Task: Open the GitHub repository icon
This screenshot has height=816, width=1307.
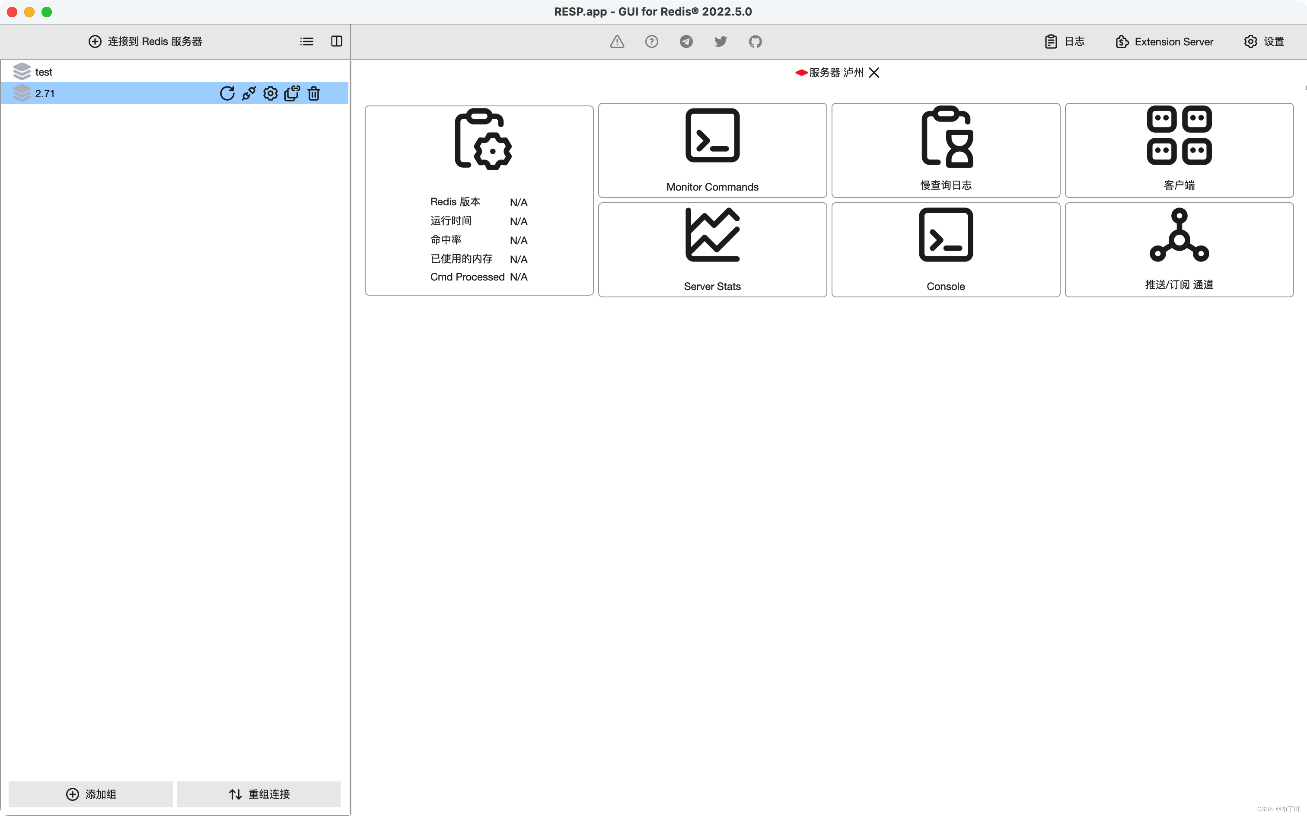Action: tap(755, 41)
